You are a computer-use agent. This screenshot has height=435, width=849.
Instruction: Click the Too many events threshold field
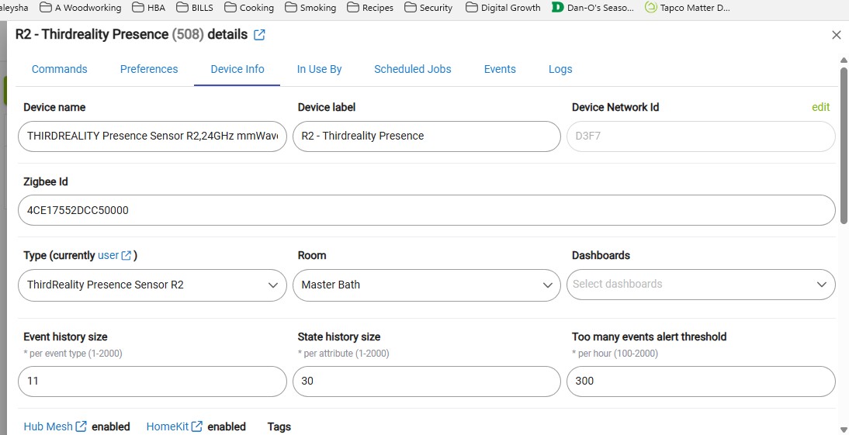[x=701, y=381]
